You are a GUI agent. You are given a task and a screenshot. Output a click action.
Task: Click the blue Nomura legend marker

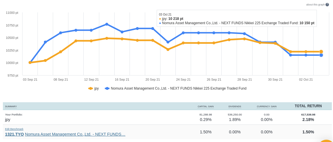[107, 88]
